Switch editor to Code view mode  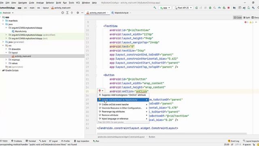coord(238,17)
